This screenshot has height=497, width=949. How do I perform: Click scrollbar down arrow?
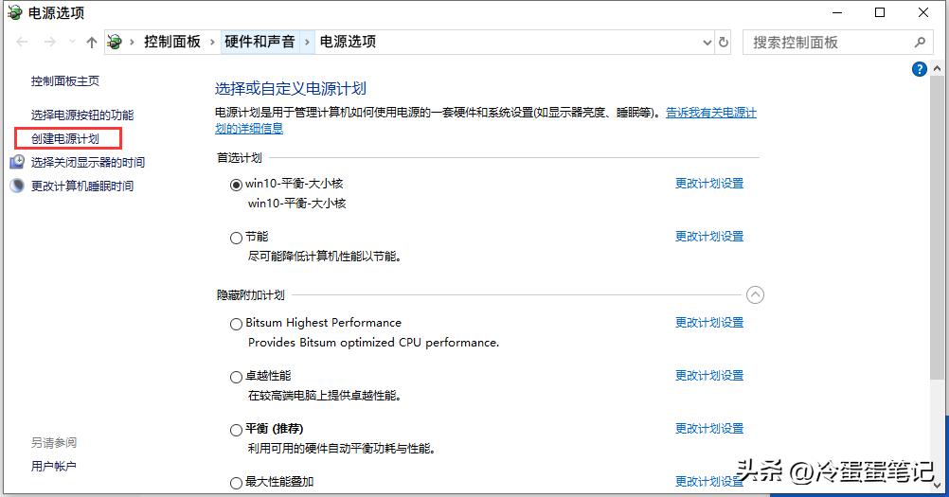tap(938, 486)
